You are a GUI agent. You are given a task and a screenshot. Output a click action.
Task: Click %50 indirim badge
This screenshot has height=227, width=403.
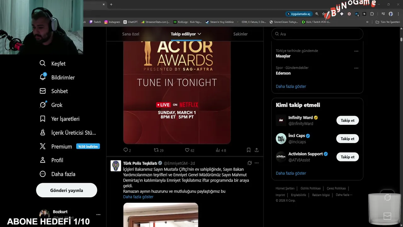click(88, 146)
